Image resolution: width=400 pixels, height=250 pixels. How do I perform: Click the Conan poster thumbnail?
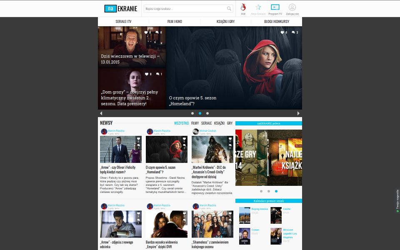coord(245,236)
